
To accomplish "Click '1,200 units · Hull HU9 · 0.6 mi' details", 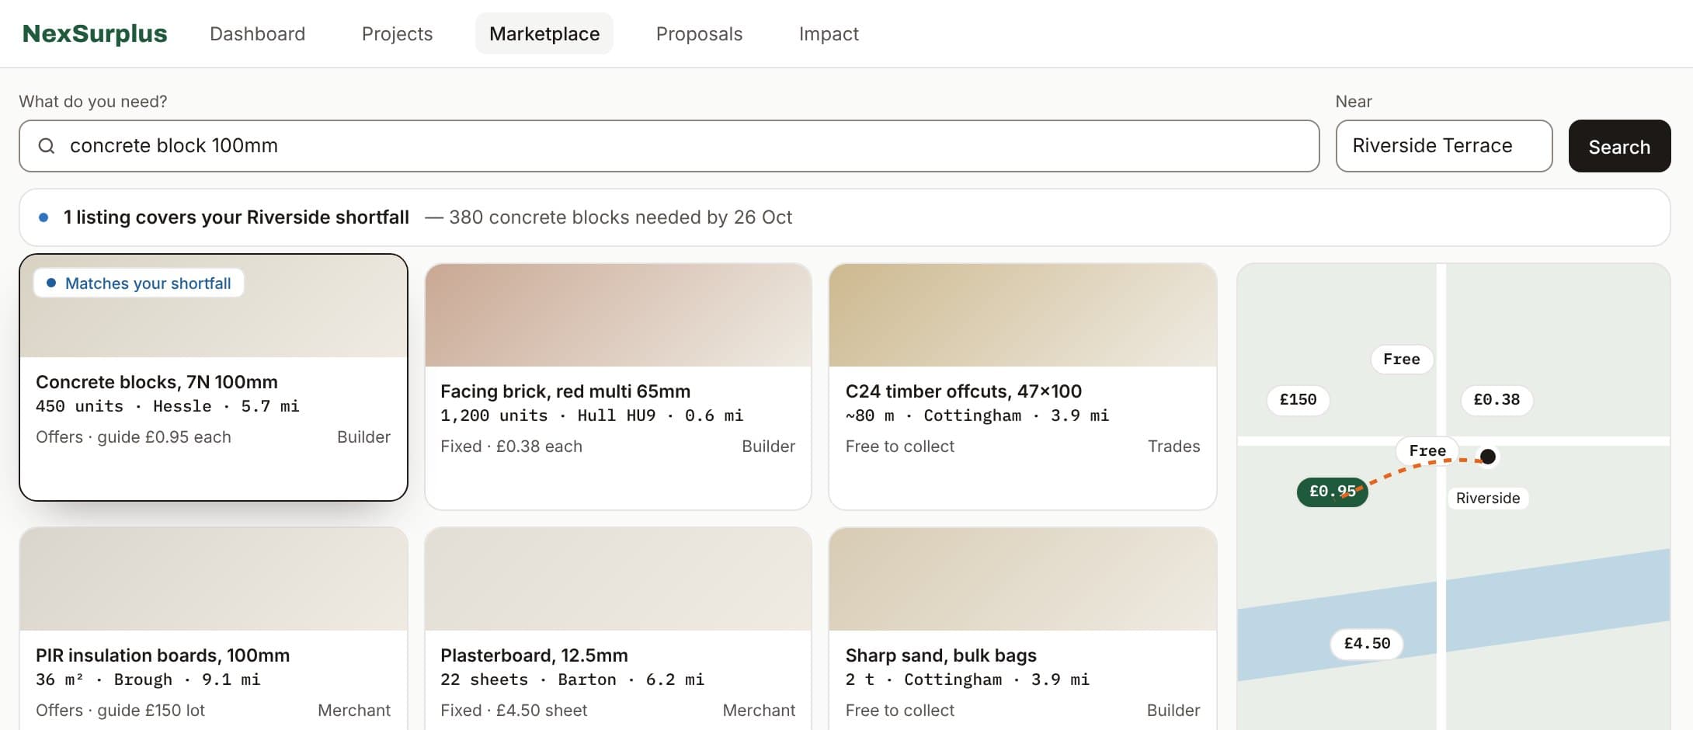I will tap(592, 415).
